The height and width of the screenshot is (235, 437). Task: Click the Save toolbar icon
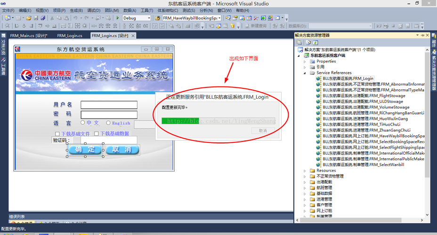[36, 18]
